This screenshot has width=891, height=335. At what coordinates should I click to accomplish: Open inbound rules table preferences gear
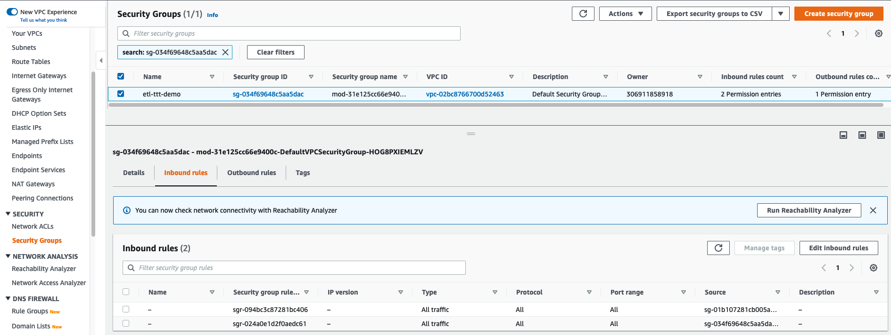pyautogui.click(x=874, y=268)
